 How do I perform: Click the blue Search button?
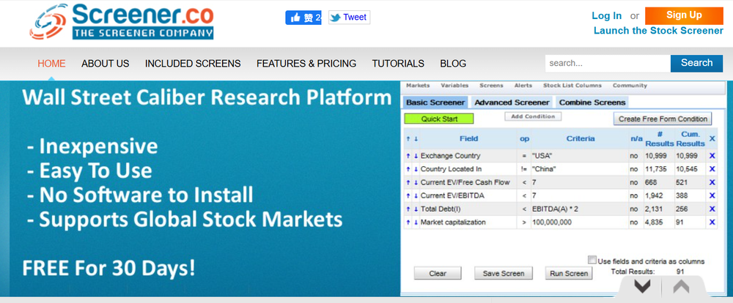[x=696, y=63]
